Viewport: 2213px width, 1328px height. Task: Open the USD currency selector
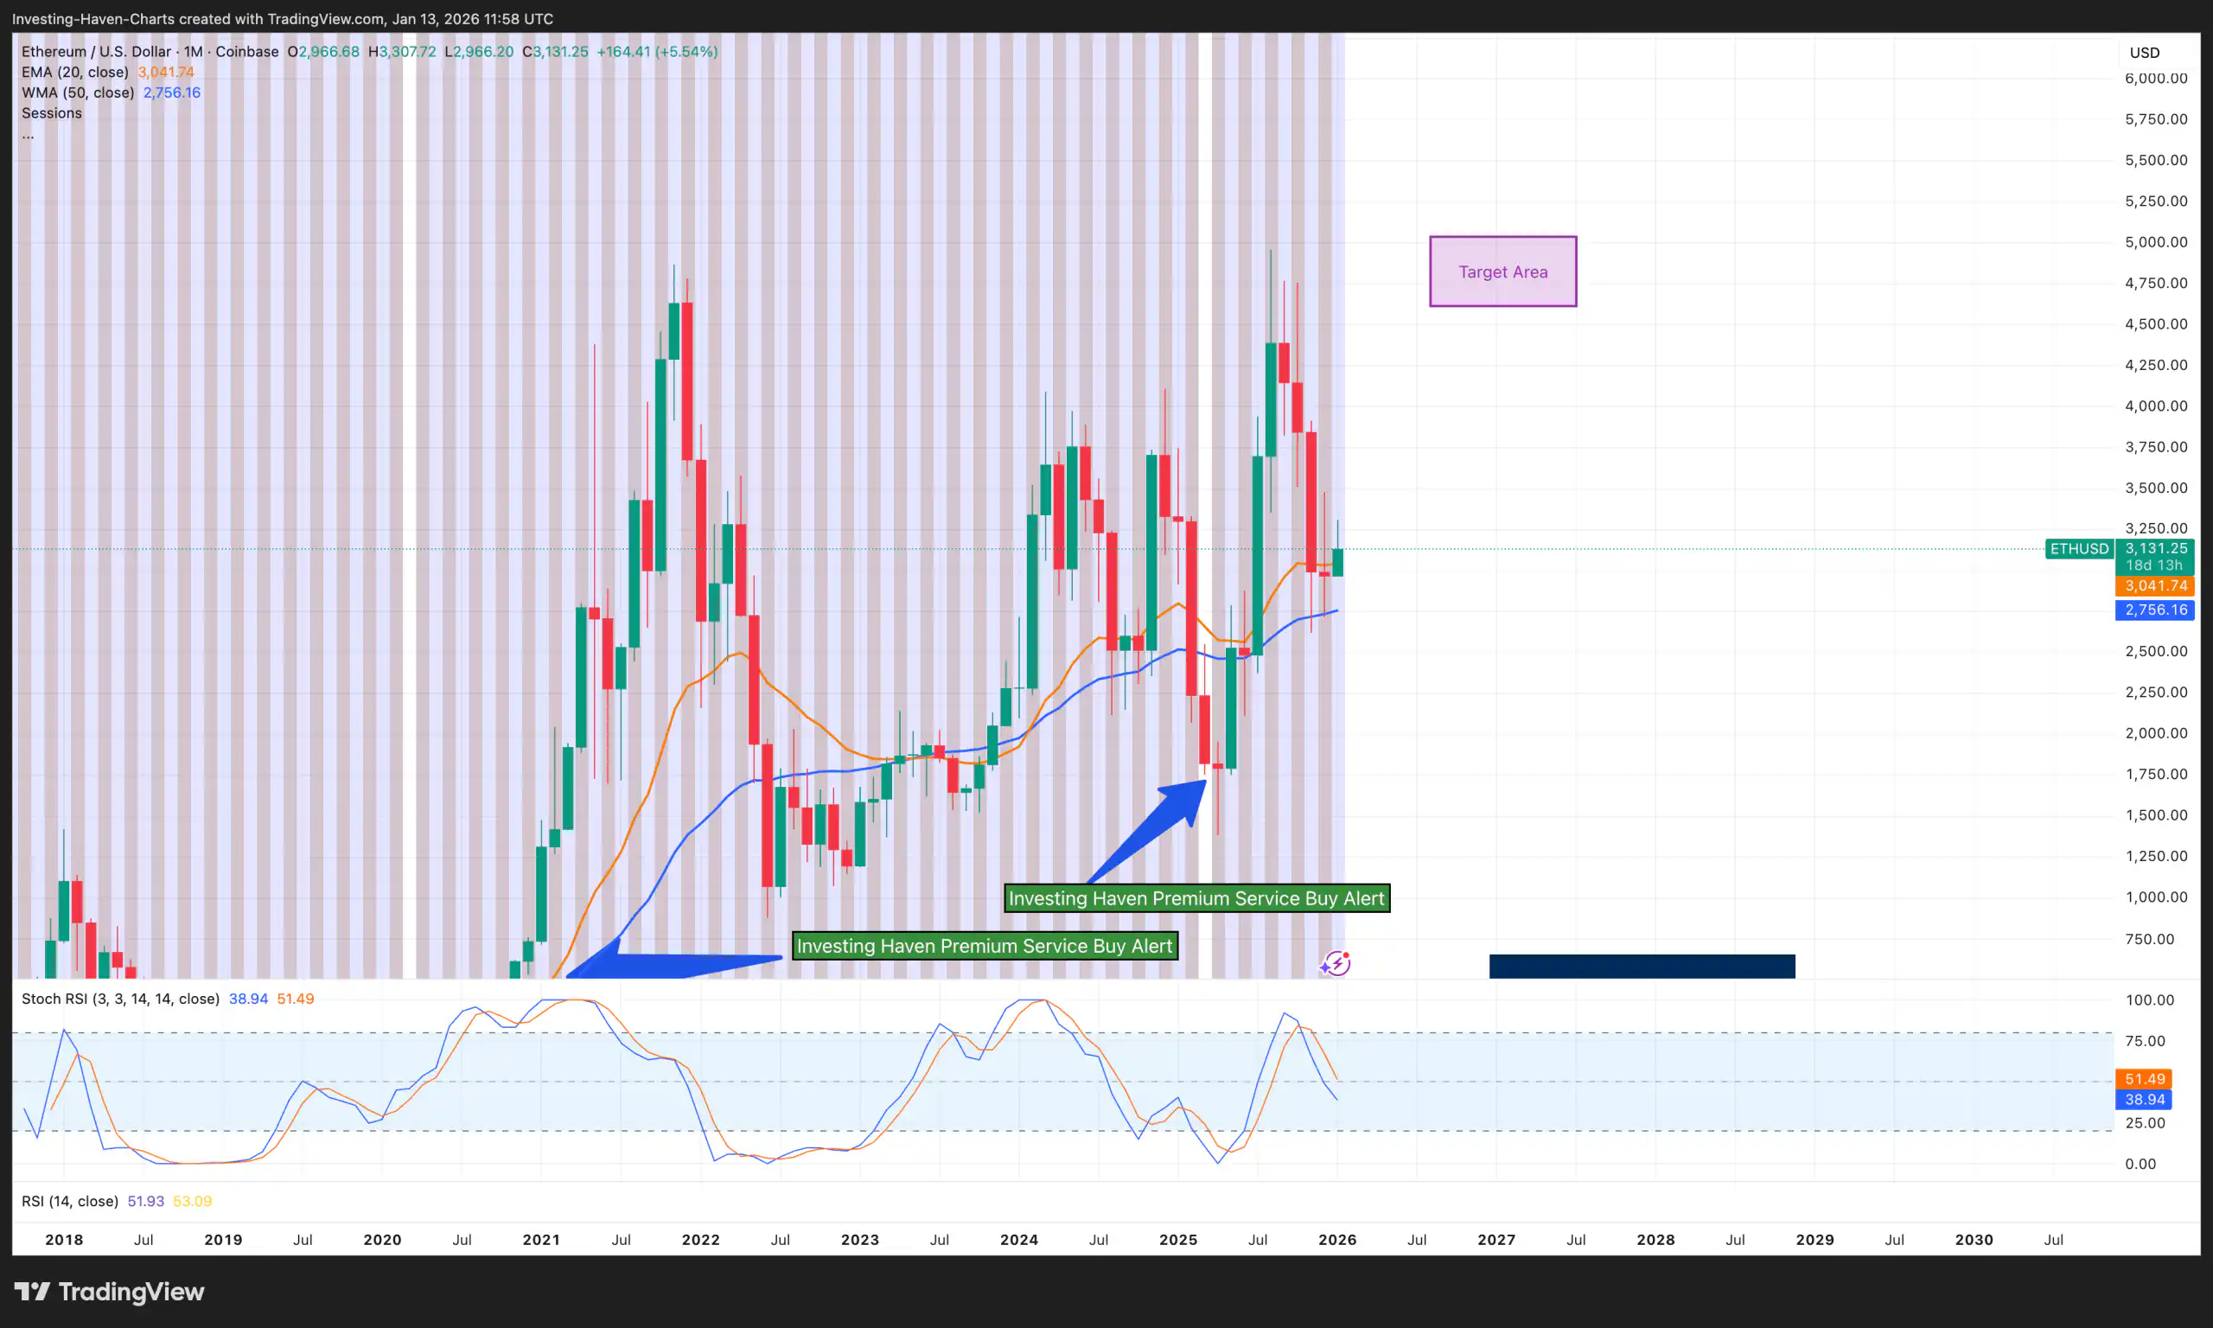(2144, 53)
